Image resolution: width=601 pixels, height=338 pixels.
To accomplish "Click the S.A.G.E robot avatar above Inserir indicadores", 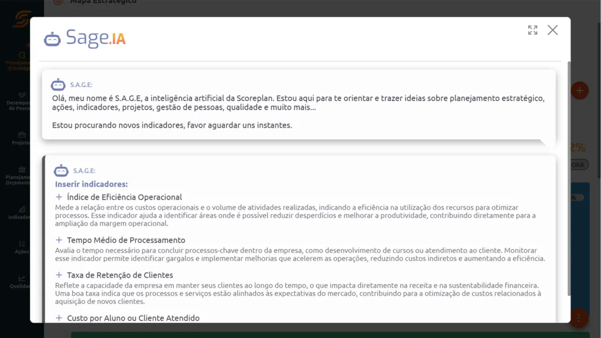I will (x=61, y=170).
